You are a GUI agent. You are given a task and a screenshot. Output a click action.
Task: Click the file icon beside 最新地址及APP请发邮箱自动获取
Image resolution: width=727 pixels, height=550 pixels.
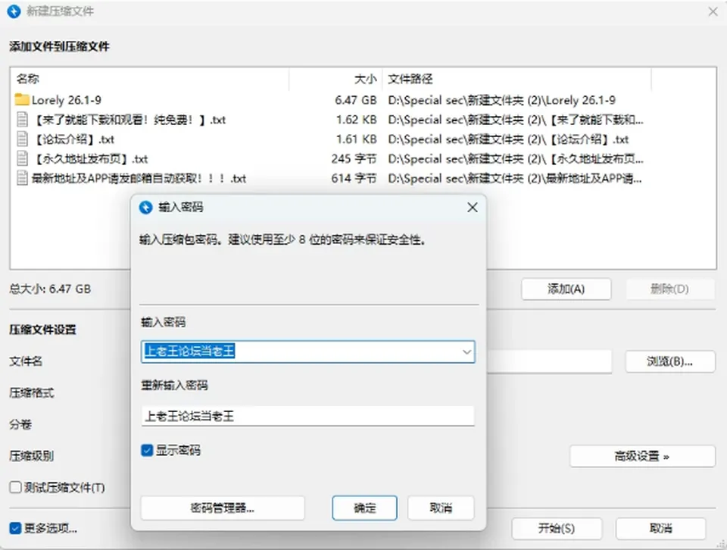22,178
